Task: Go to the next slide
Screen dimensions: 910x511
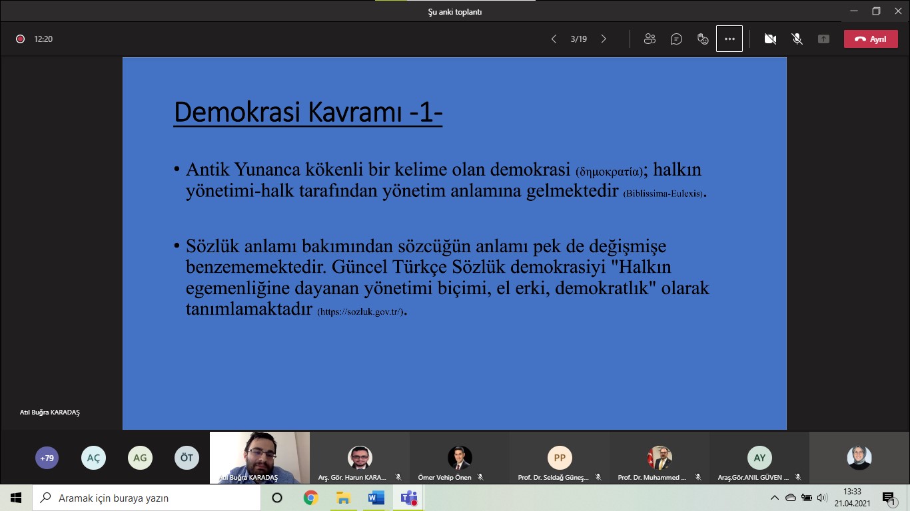Action: click(604, 39)
